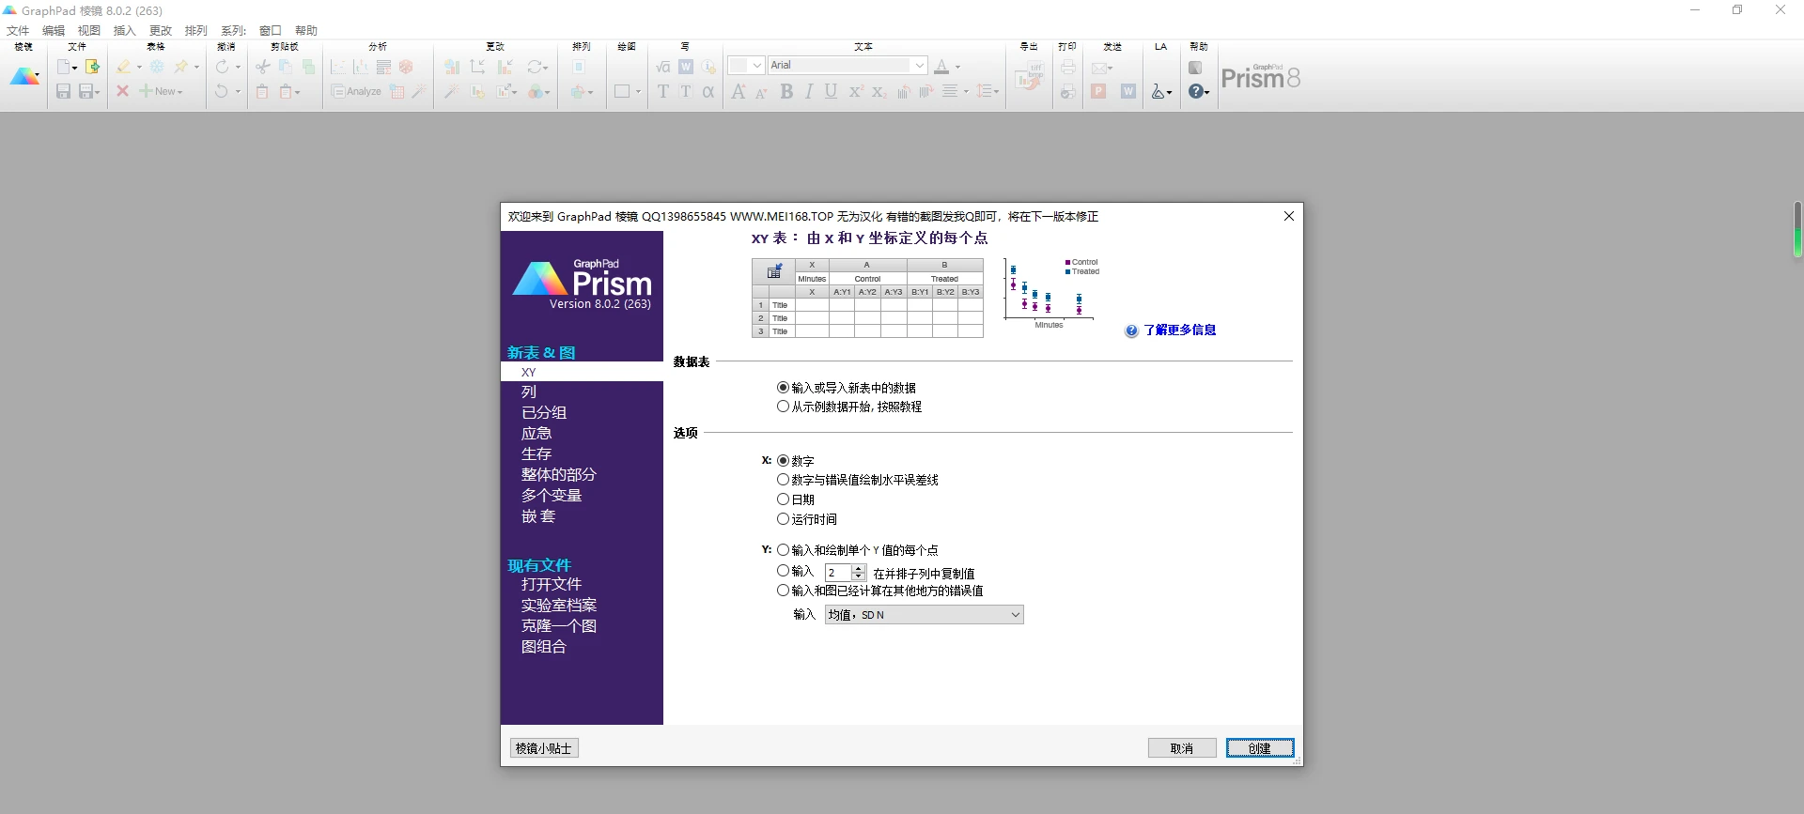Screen dimensions: 1804x814
Task: Click the open file yellow arrow icon
Action: 92,67
